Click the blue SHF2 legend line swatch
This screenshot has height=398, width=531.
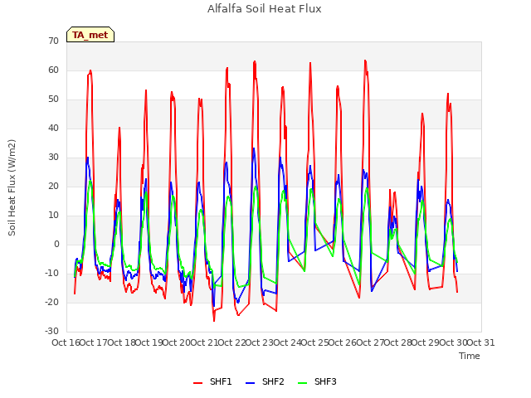[x=250, y=383]
